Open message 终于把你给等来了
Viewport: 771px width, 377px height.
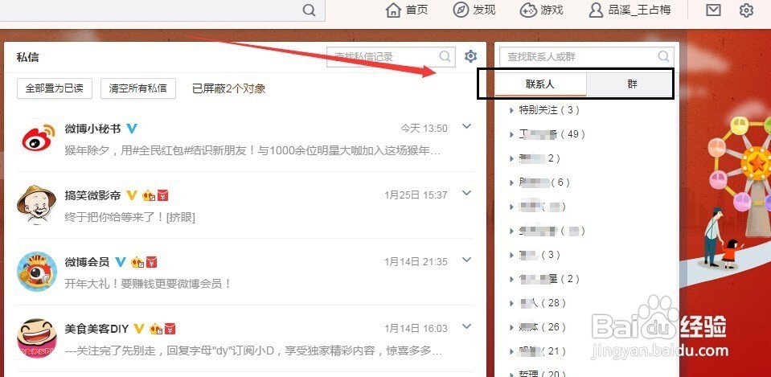point(129,218)
